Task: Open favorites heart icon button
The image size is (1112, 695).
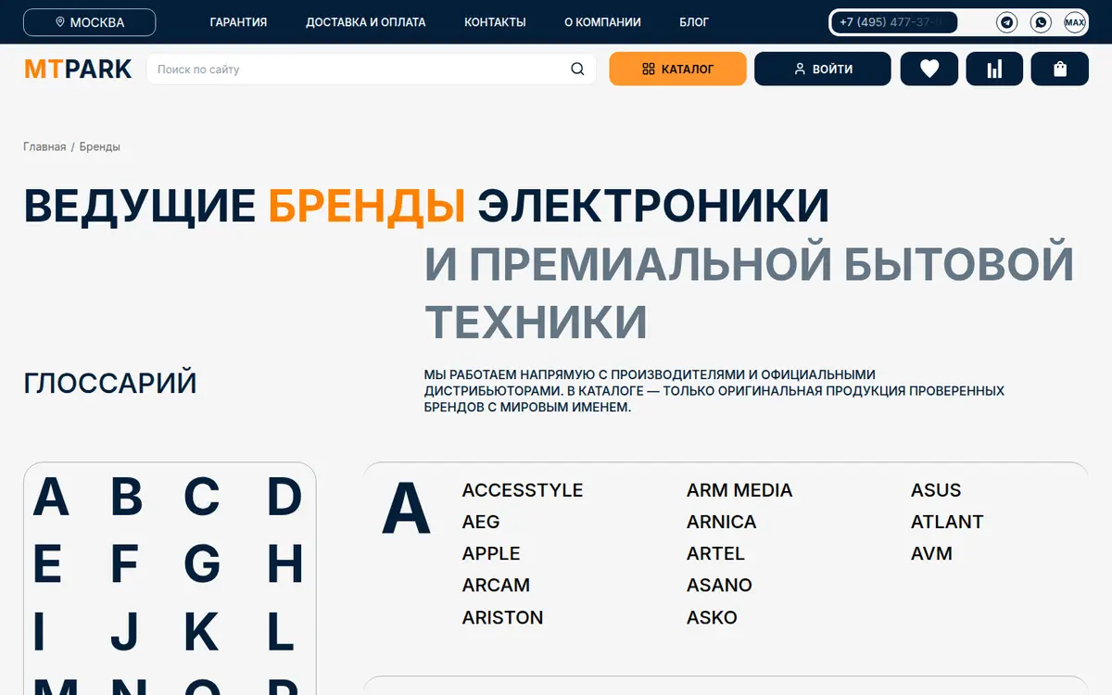Action: (x=929, y=69)
